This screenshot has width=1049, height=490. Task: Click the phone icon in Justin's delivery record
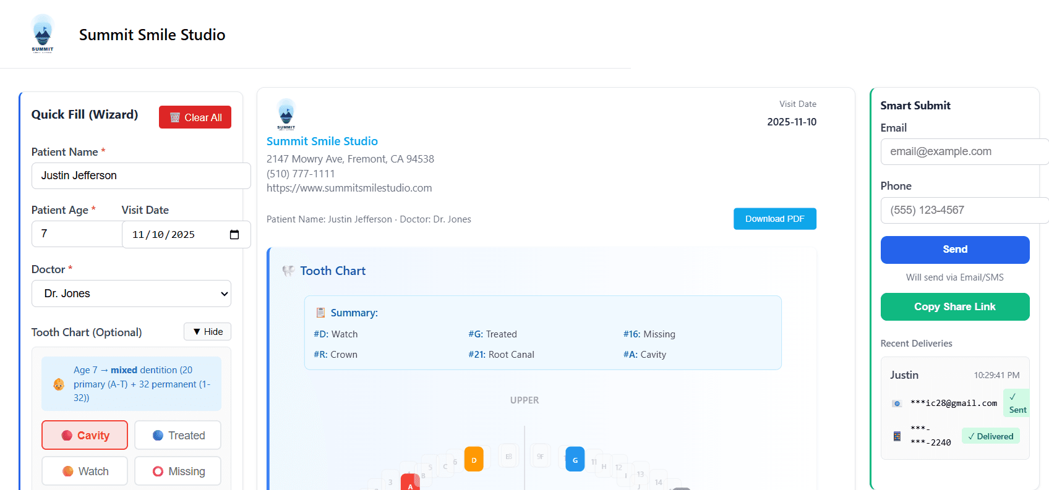pyautogui.click(x=897, y=436)
